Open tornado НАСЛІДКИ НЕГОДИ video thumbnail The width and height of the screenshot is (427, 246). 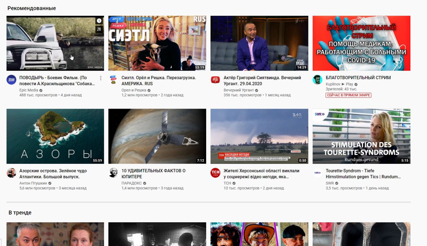tap(259, 136)
